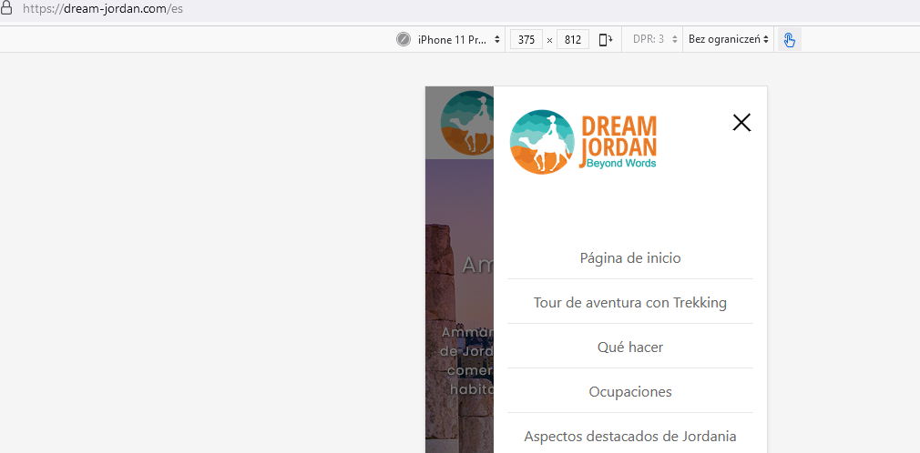Viewport: 920px width, 453px height.
Task: Click the dimmed camel logo behind menu
Action: click(465, 123)
